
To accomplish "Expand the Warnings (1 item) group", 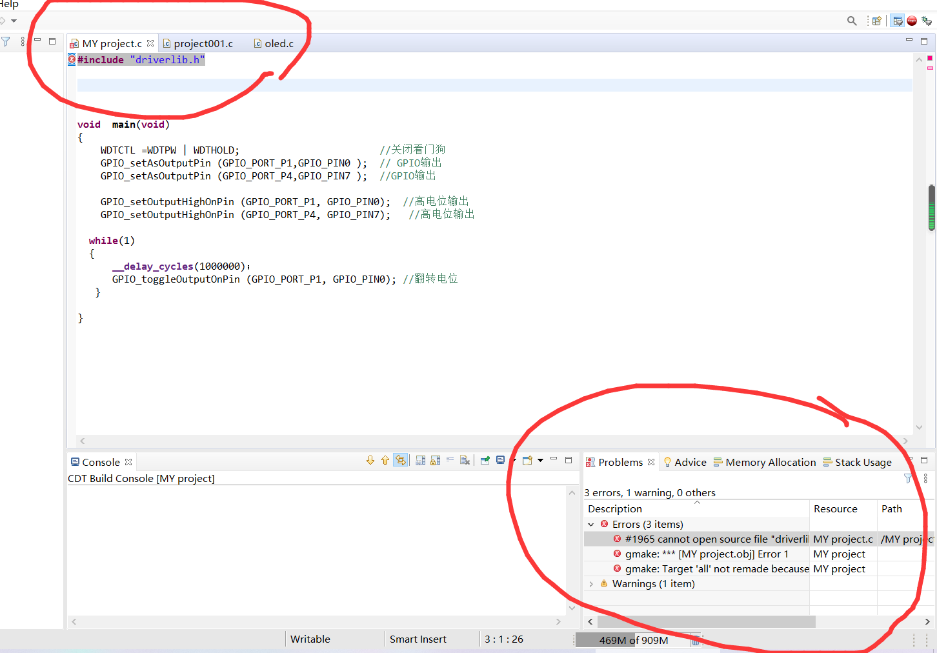I will tap(591, 584).
